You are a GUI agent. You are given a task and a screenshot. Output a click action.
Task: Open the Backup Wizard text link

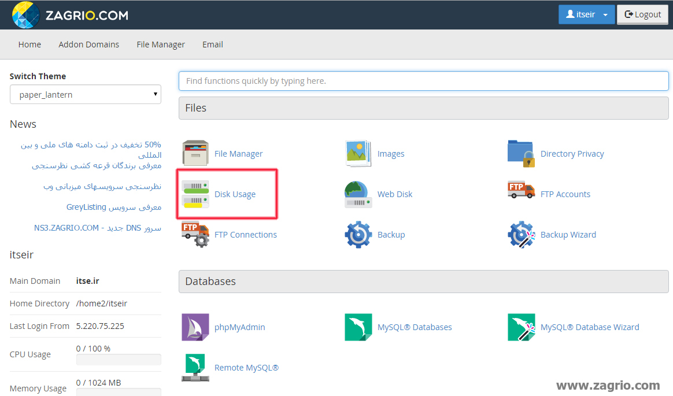point(568,235)
